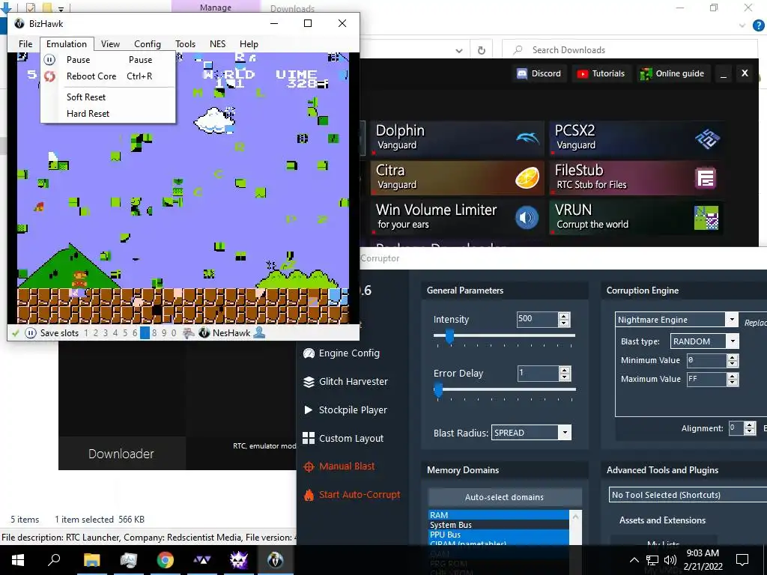Open the Online guide link
Image resolution: width=767 pixels, height=575 pixels.
point(672,73)
